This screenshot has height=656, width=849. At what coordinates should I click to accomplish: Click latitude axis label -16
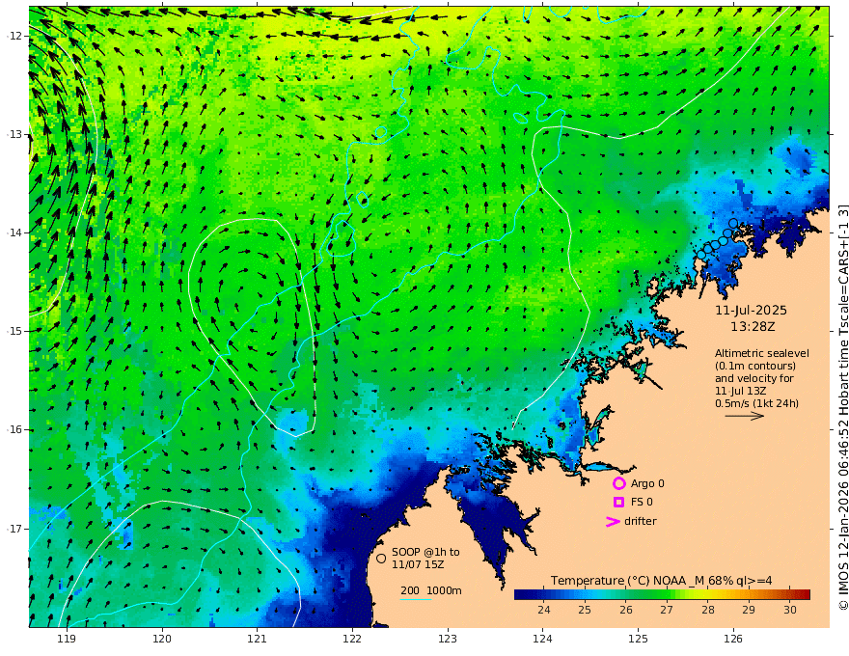pos(14,429)
